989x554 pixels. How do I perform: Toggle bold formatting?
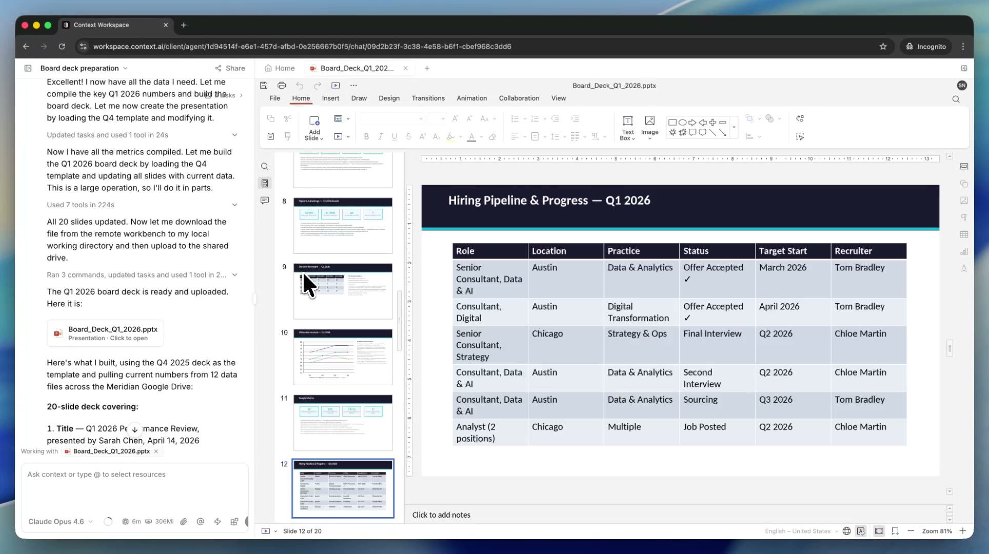click(366, 137)
